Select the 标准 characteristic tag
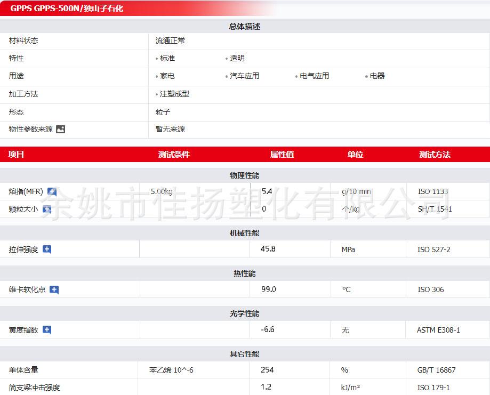Image resolution: width=490 pixels, height=395 pixels. (167, 58)
